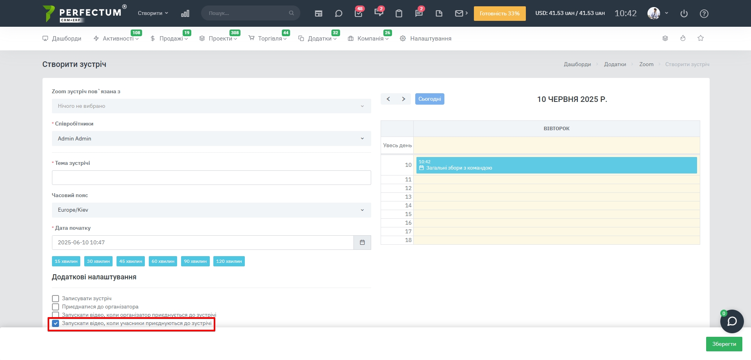Image resolution: width=751 pixels, height=360 pixels.
Task: Select the '60 хвилин' duration button
Action: pos(163,261)
